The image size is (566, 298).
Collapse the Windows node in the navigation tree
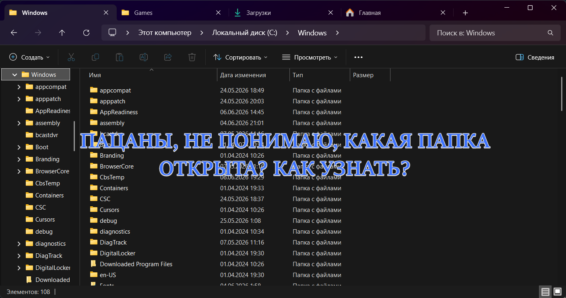click(x=14, y=74)
